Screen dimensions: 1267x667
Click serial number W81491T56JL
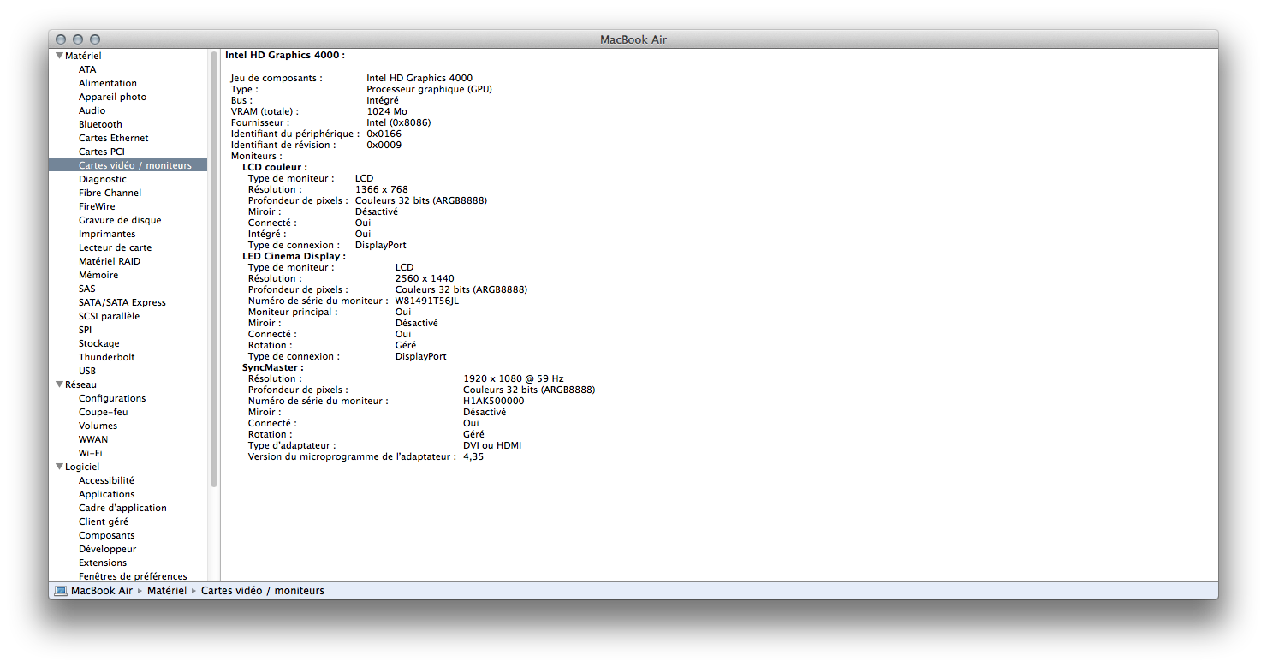click(x=427, y=301)
